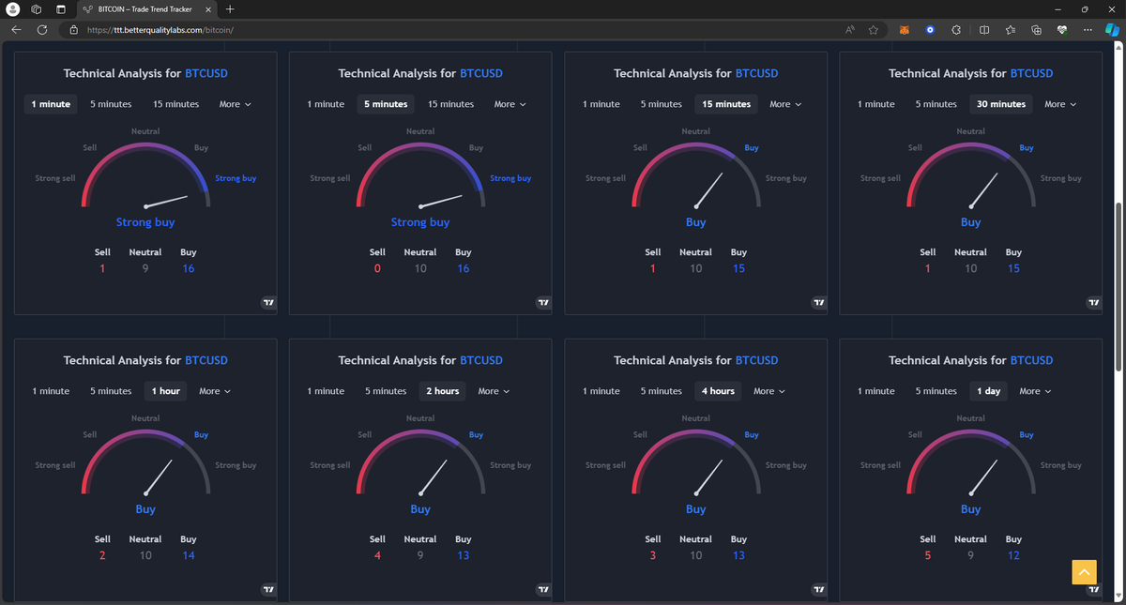Viewport: 1126px width, 605px height.
Task: Expand More timeframes in 30 minutes widget
Action: point(1060,104)
